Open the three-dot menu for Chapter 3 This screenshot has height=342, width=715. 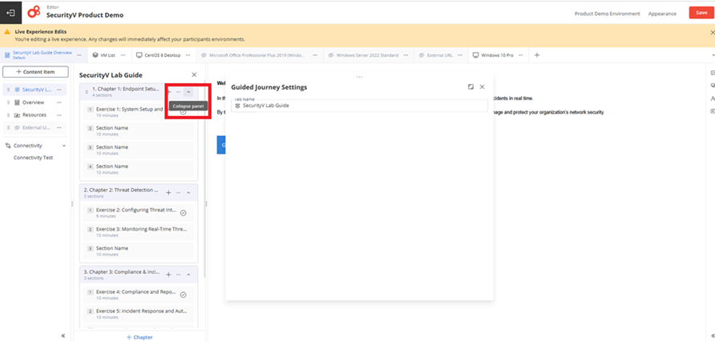178,275
